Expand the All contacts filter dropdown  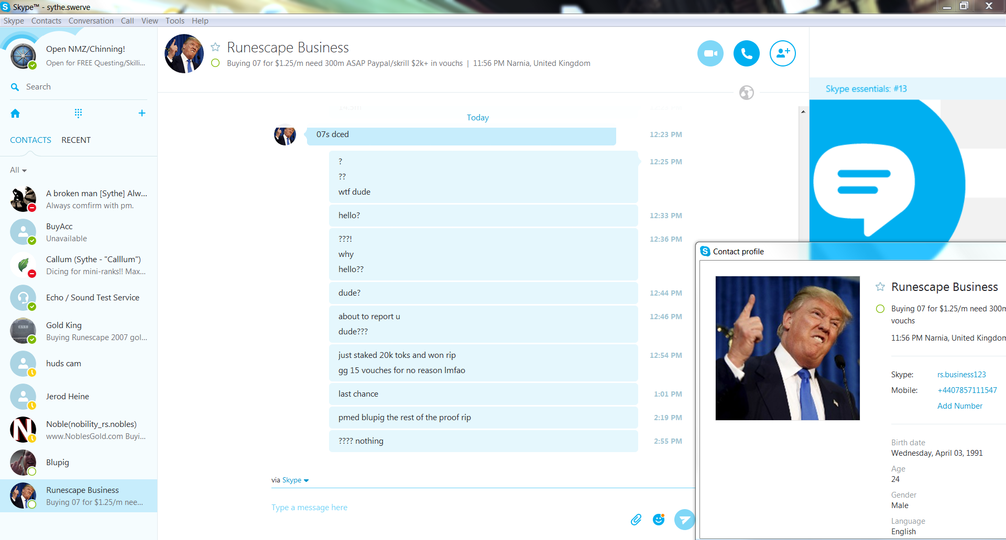pyautogui.click(x=18, y=170)
